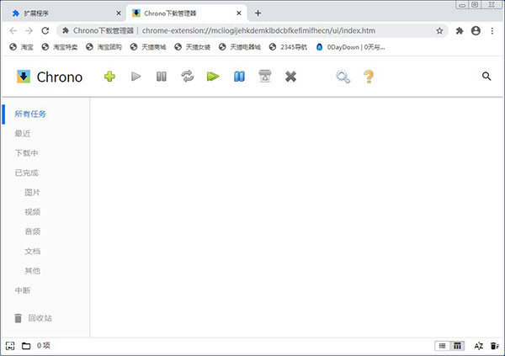The height and width of the screenshot is (356, 505).
Task: Pause selected task with gray pause icon
Action: 162,77
